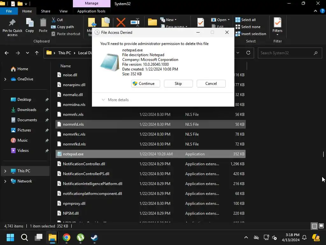Click Cancel in File Access Denied dialog
326x245 pixels.
click(x=211, y=84)
